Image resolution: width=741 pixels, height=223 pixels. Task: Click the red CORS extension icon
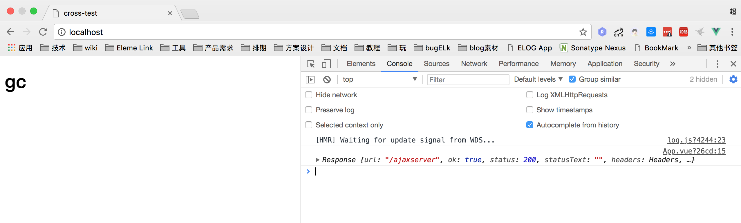pyautogui.click(x=683, y=32)
